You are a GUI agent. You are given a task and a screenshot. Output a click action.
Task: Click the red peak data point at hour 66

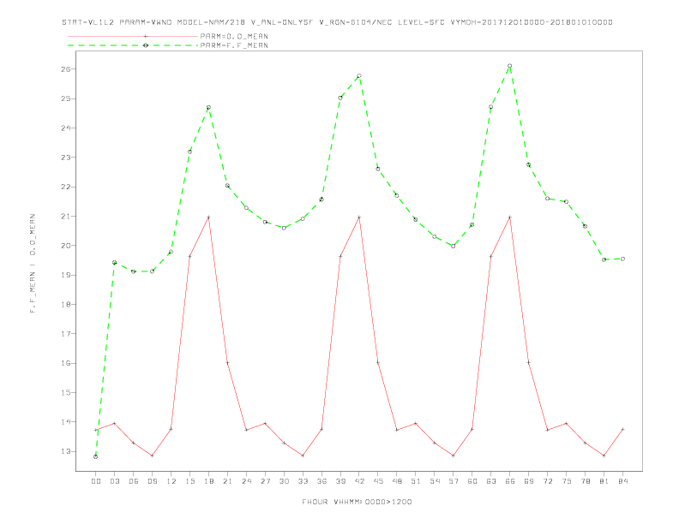(510, 217)
